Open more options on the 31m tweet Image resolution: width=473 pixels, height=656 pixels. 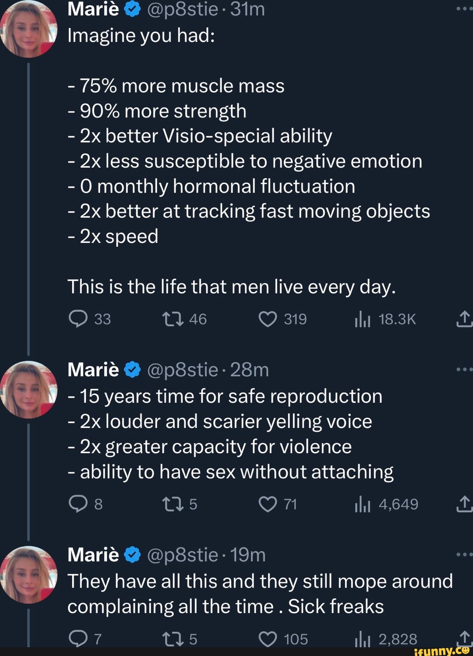pos(464,9)
